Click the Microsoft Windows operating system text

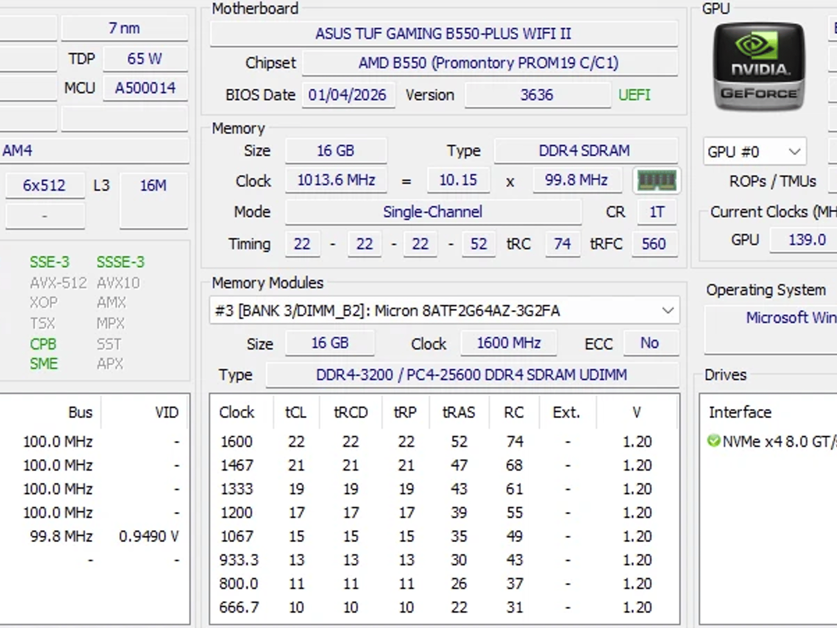(x=792, y=317)
